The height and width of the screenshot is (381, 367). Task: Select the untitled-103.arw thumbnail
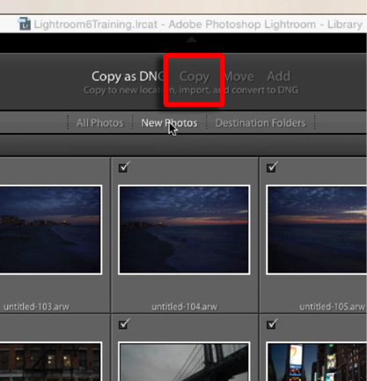(x=50, y=230)
